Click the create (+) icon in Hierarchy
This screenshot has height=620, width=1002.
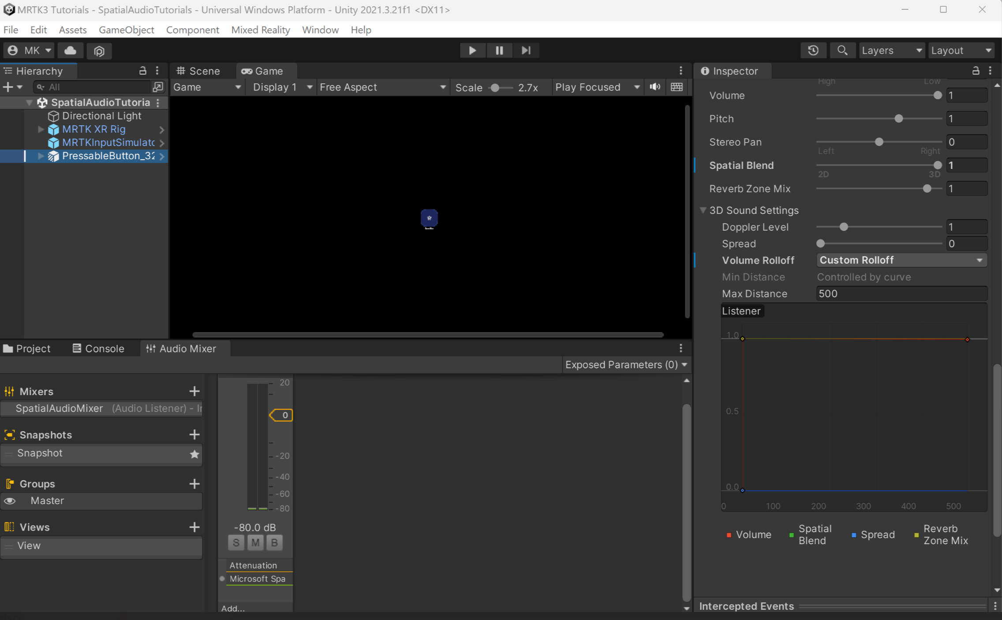click(x=8, y=87)
